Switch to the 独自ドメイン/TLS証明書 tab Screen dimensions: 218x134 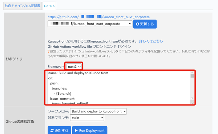pyautogui.click(x=23, y=6)
